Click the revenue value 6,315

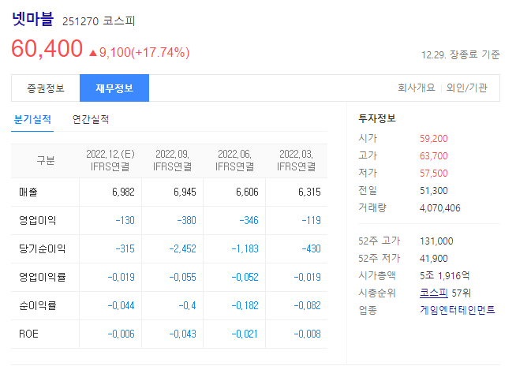pyautogui.click(x=309, y=192)
